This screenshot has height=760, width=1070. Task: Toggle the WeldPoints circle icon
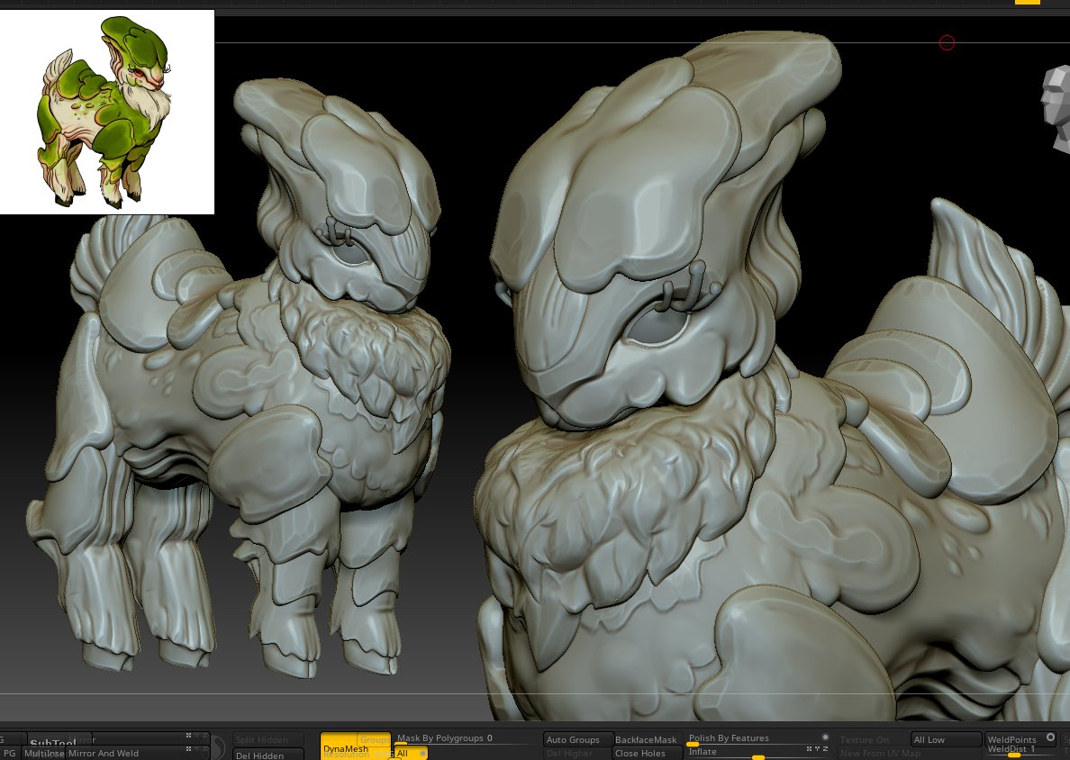pyautogui.click(x=1050, y=737)
